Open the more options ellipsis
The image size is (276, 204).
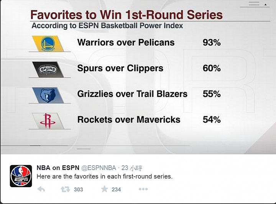point(143,189)
